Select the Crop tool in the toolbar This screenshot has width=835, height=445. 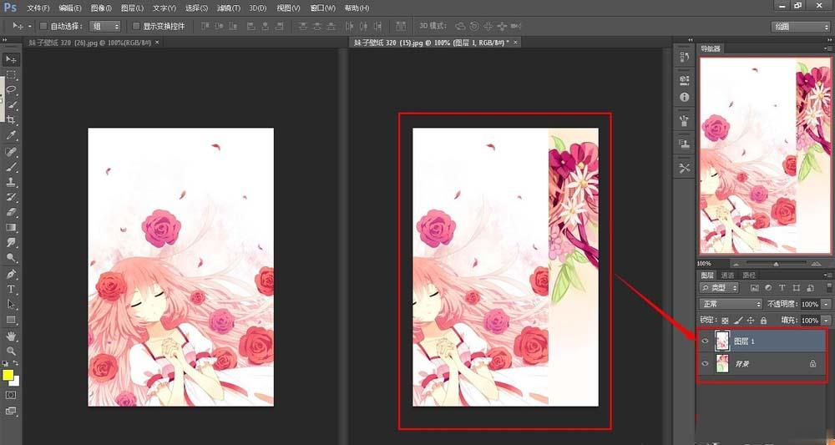[x=12, y=120]
